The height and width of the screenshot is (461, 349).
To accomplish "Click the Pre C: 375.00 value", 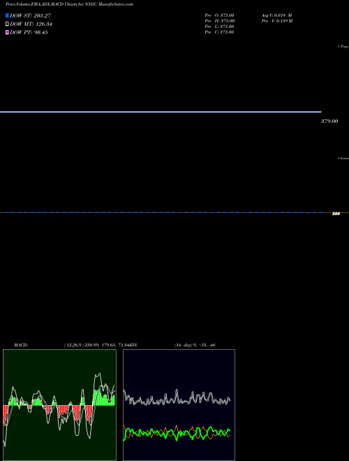I will click(219, 32).
